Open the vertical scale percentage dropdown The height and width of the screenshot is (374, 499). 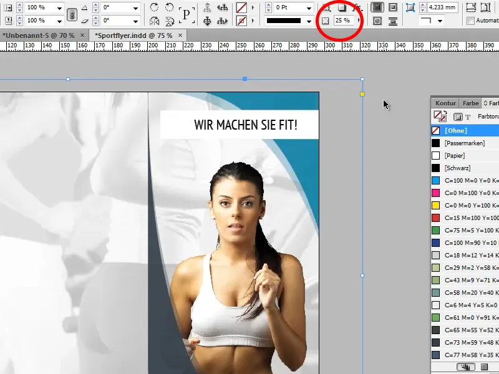click(59, 21)
